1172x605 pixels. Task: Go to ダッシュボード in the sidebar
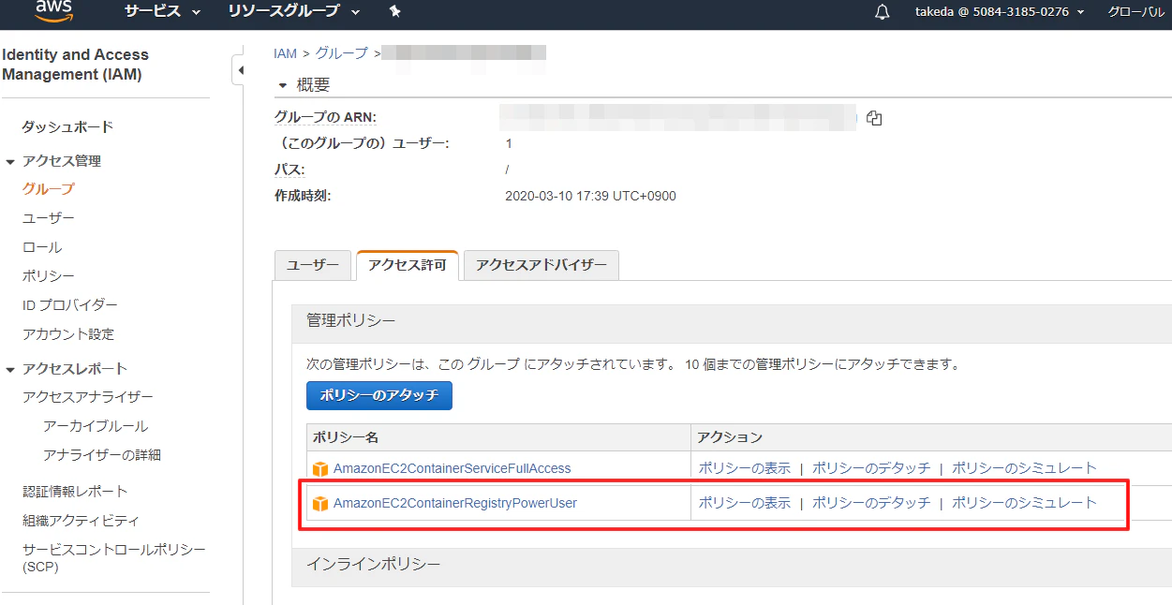(x=67, y=126)
